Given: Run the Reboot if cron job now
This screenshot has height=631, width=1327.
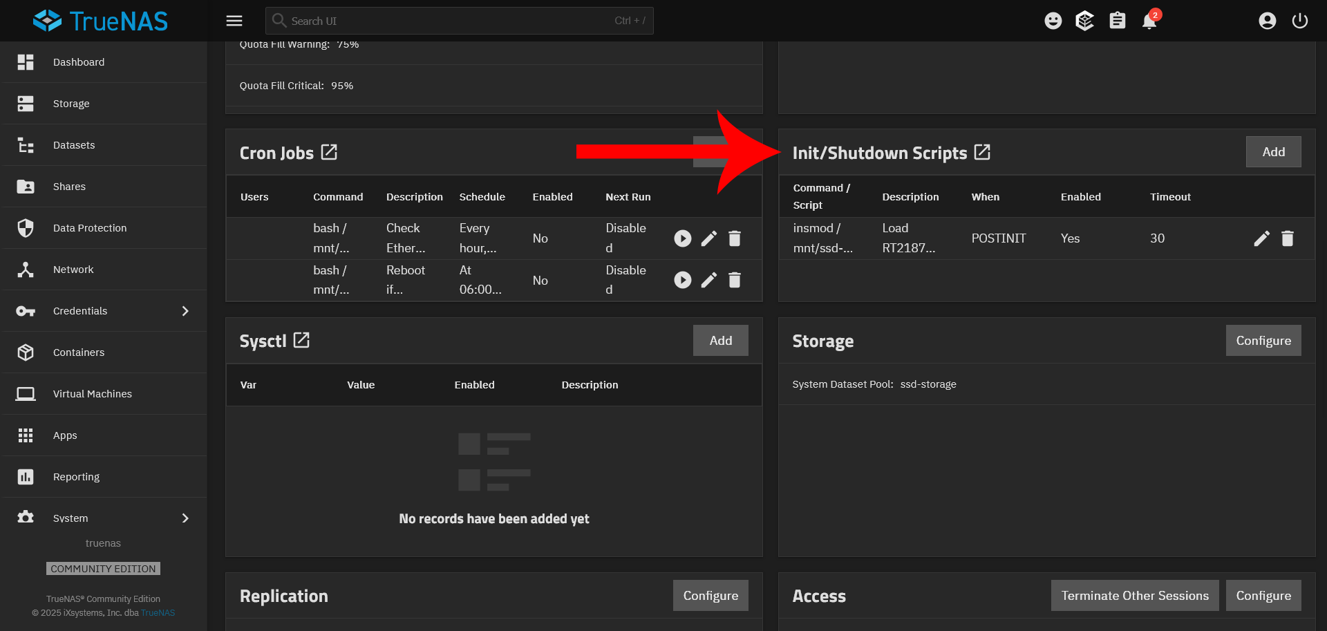Looking at the screenshot, I should tap(683, 280).
